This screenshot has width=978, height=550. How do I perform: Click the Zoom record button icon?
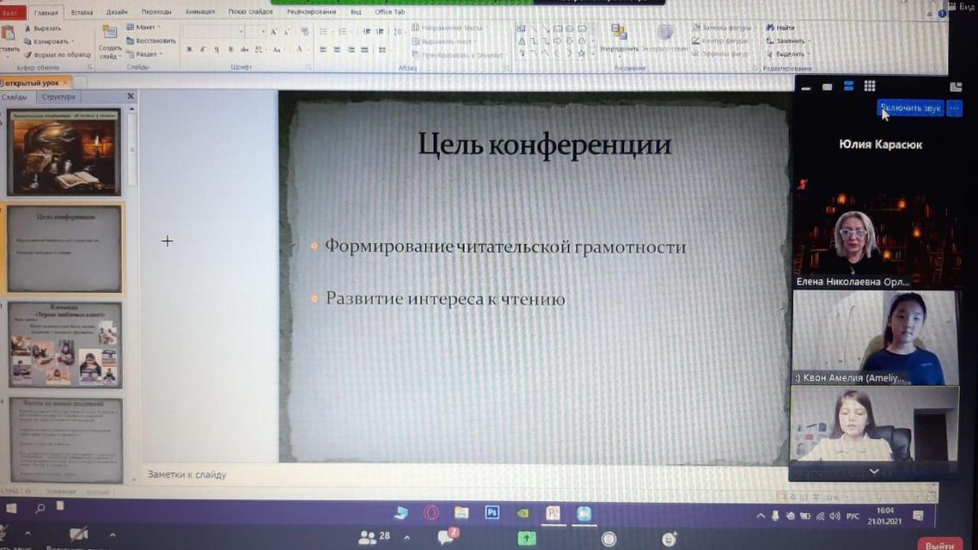(608, 539)
